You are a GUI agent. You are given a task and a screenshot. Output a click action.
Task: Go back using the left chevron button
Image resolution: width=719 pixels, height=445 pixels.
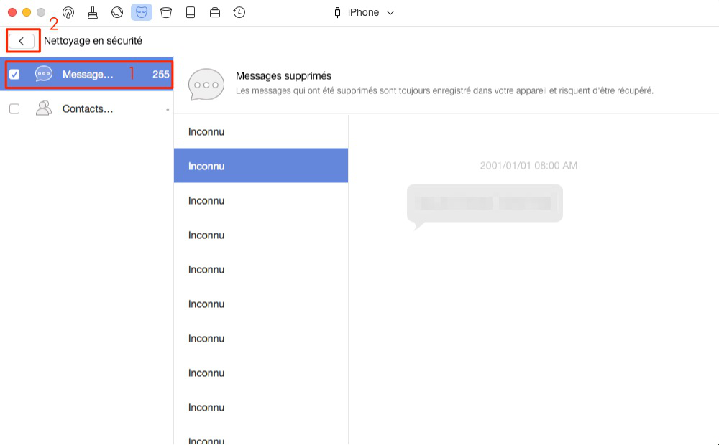22,41
